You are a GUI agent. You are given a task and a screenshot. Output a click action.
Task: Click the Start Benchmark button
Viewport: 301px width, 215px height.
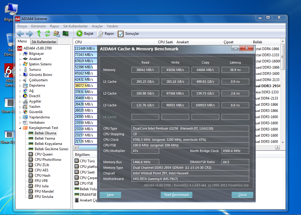pos(177,195)
